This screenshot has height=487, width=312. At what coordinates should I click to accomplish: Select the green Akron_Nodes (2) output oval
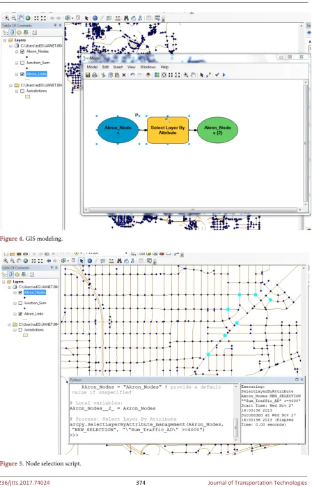[217, 130]
